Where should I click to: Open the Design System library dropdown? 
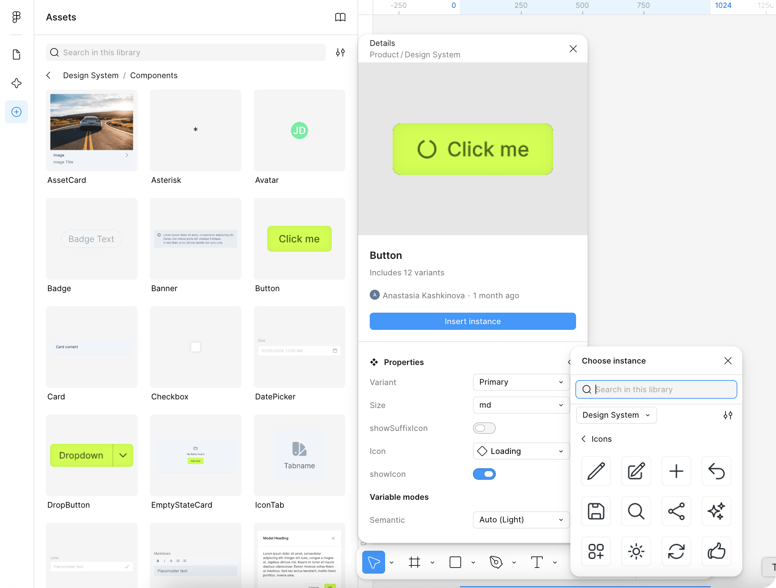(616, 415)
